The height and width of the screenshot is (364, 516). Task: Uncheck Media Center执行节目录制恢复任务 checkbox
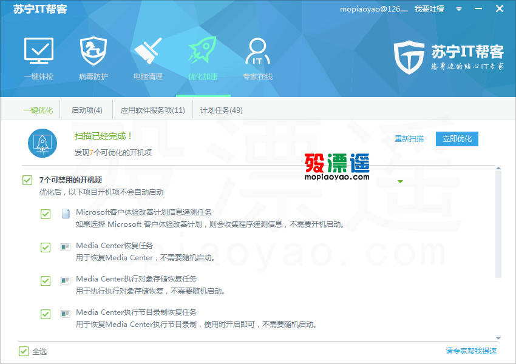[x=46, y=314]
